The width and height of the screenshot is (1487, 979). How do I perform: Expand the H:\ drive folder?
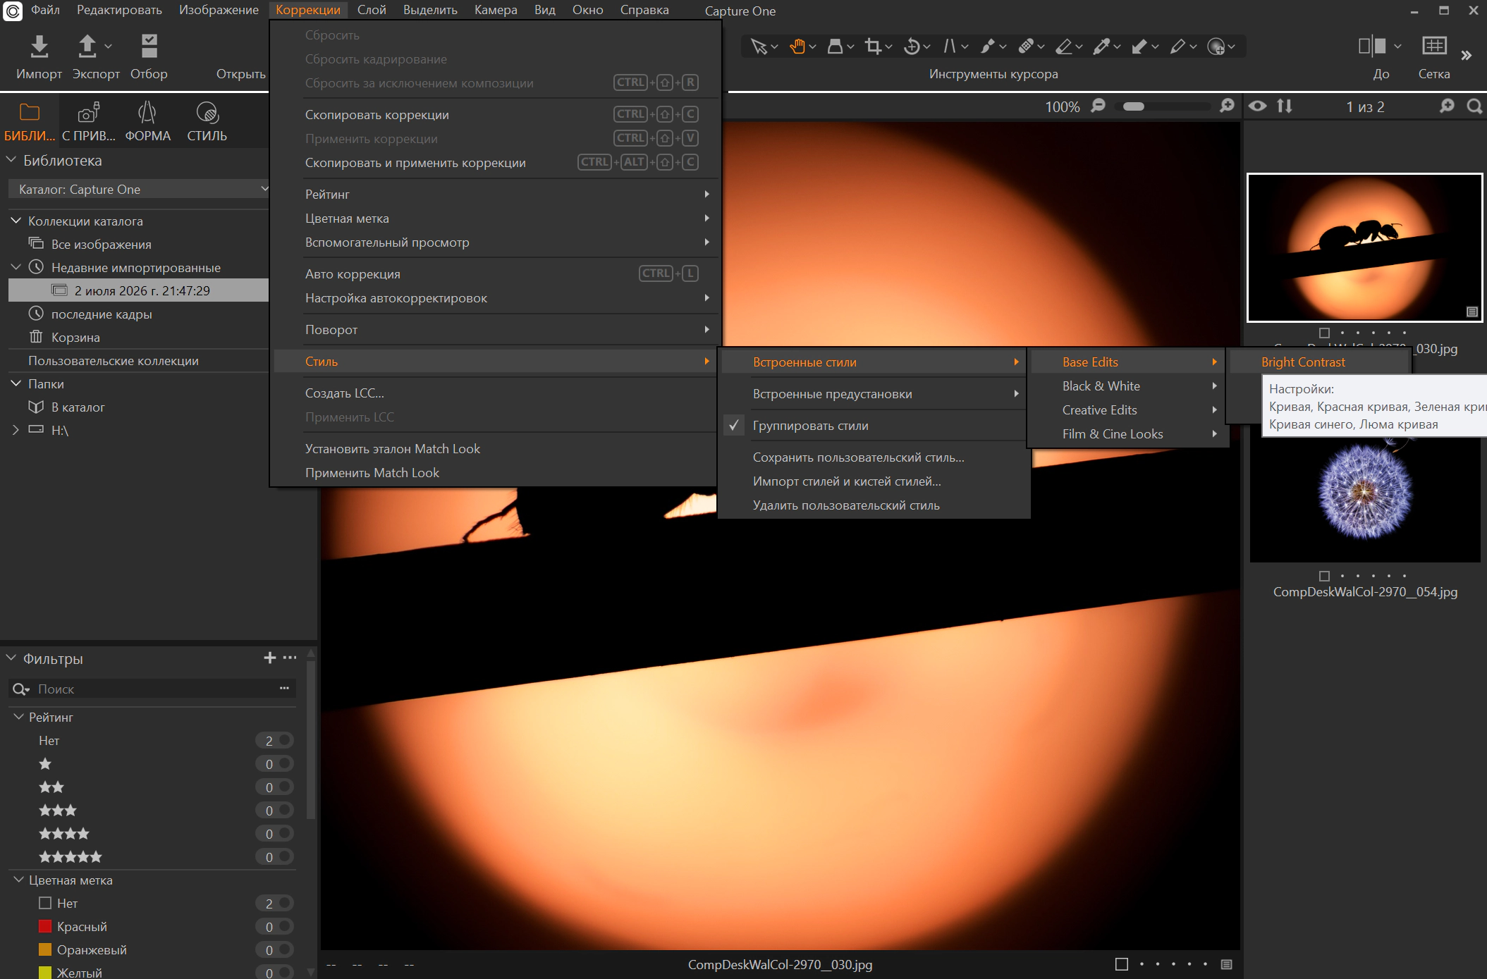[x=16, y=430]
